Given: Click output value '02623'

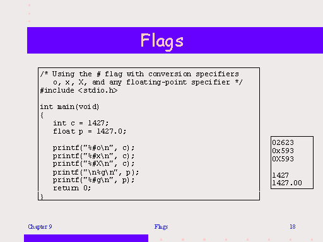Looking at the screenshot, I should (283, 142).
